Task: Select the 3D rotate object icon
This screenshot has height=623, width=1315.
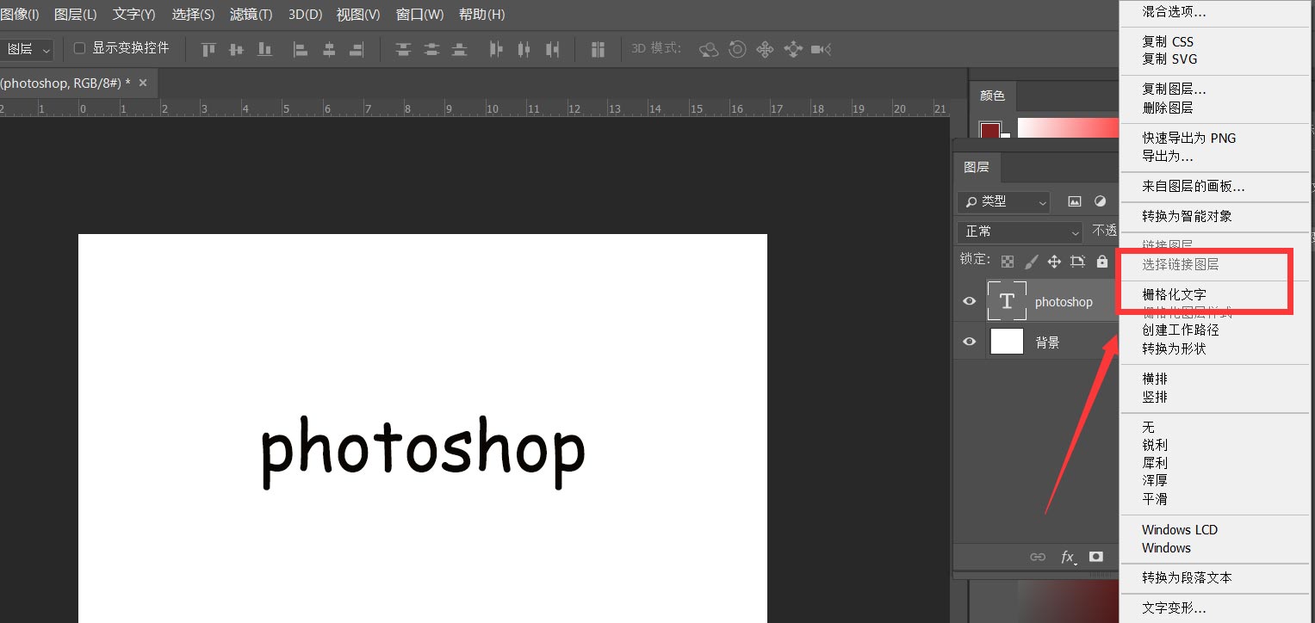Action: (x=709, y=50)
